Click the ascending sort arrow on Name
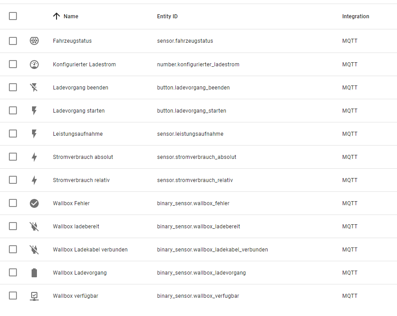Image resolution: width=397 pixels, height=316 pixels. (56, 16)
